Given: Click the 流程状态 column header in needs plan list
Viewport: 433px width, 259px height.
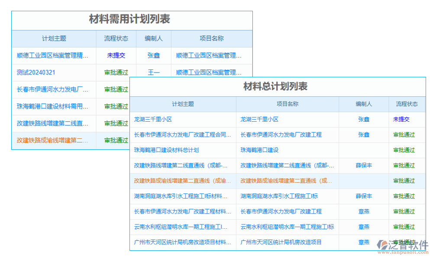Looking at the screenshot, I should pyautogui.click(x=116, y=38).
